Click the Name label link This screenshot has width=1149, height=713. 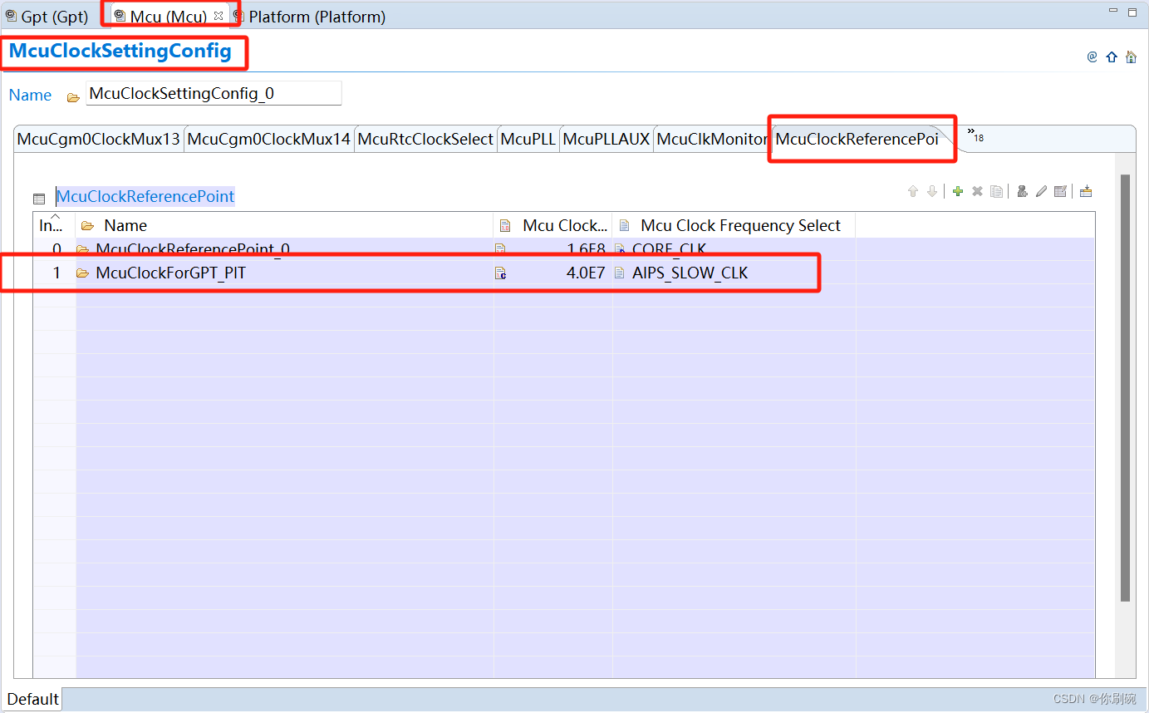tap(30, 96)
